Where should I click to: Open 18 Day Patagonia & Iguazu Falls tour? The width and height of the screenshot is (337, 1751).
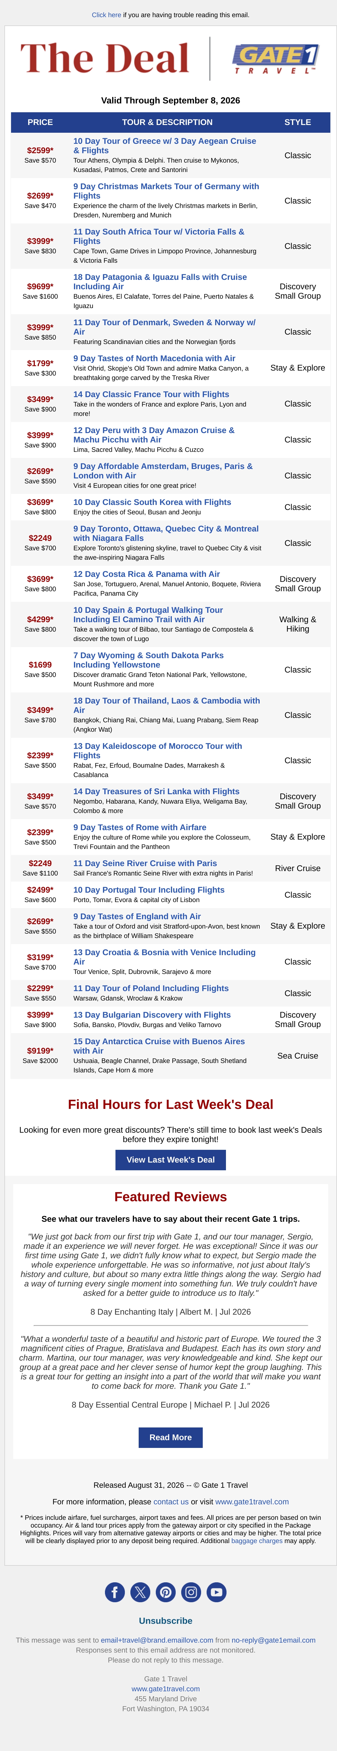tap(160, 282)
